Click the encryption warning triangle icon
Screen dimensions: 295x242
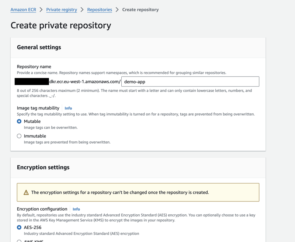point(26,192)
